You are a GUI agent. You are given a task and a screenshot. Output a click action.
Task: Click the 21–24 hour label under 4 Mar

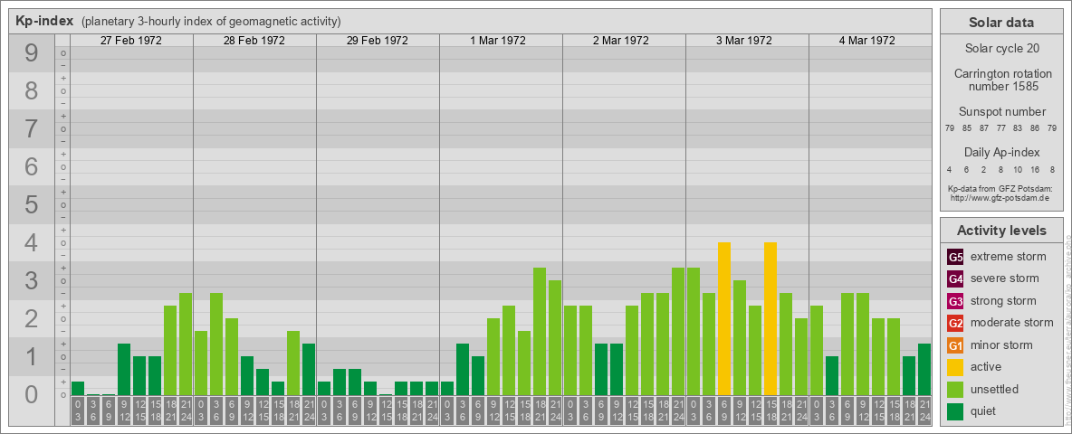point(924,411)
